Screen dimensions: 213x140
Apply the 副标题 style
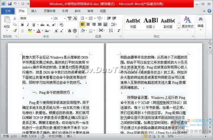click(x=168, y=23)
